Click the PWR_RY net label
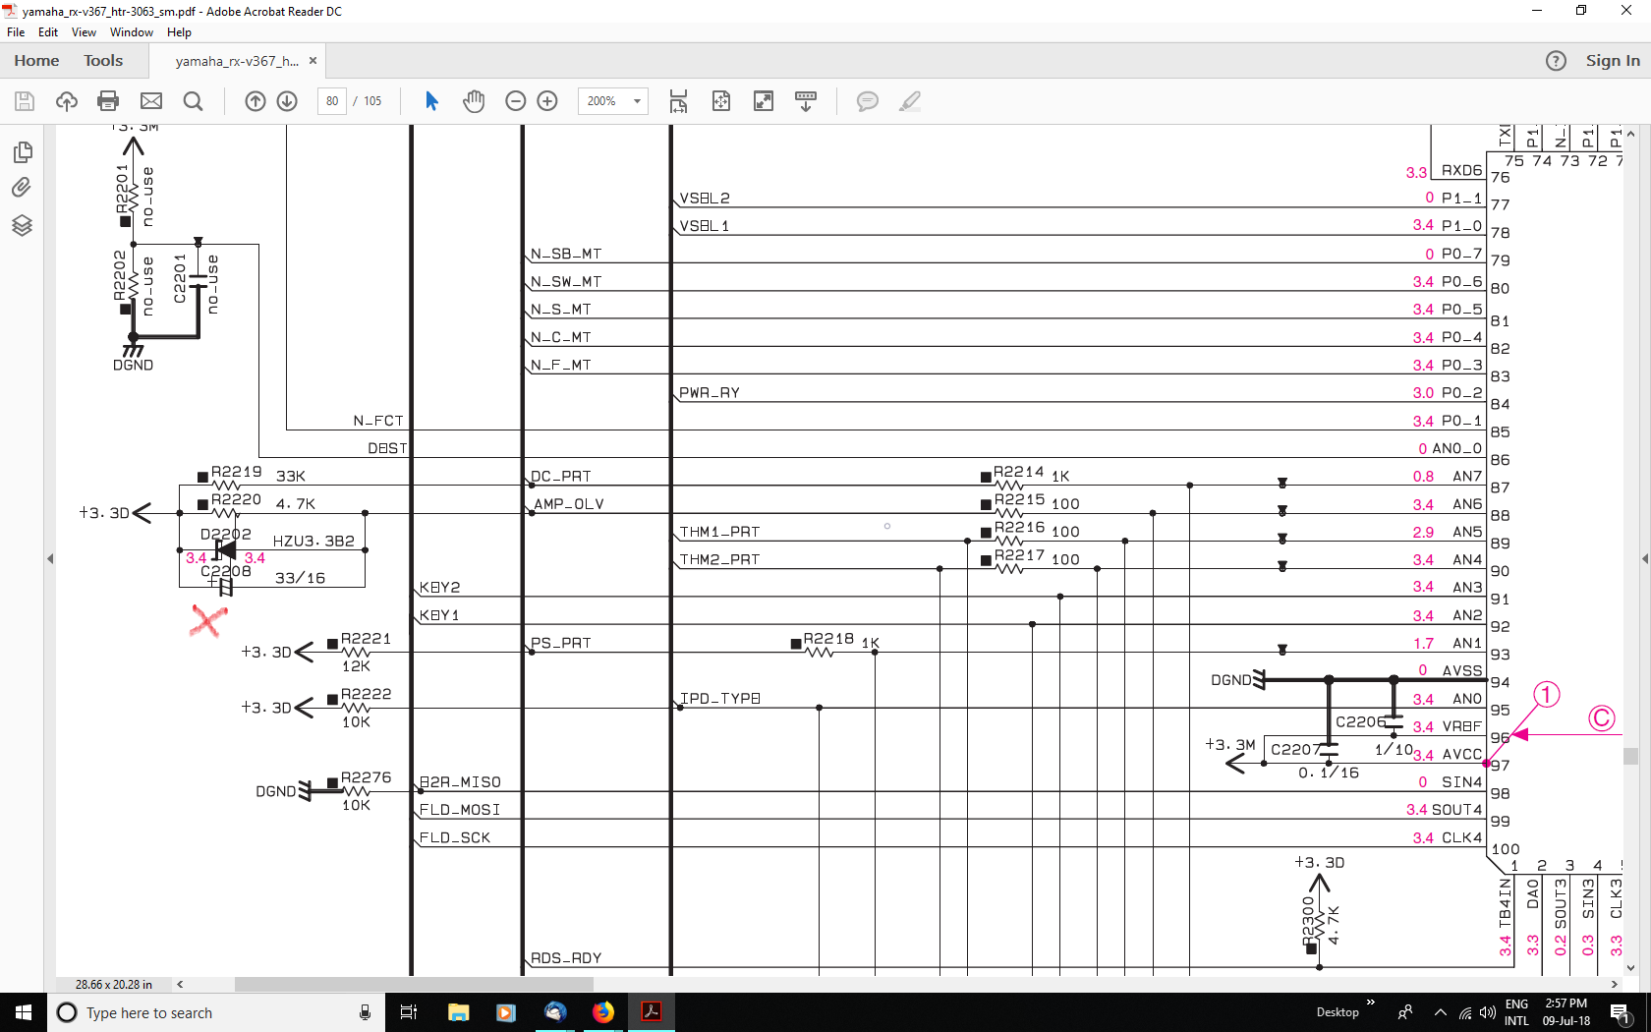The image size is (1651, 1032). [x=709, y=393]
